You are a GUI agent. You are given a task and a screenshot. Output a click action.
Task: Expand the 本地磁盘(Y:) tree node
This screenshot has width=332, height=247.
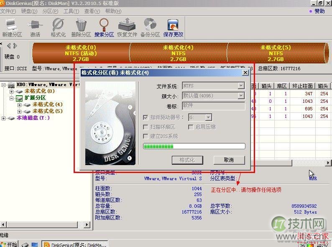tap(4, 118)
